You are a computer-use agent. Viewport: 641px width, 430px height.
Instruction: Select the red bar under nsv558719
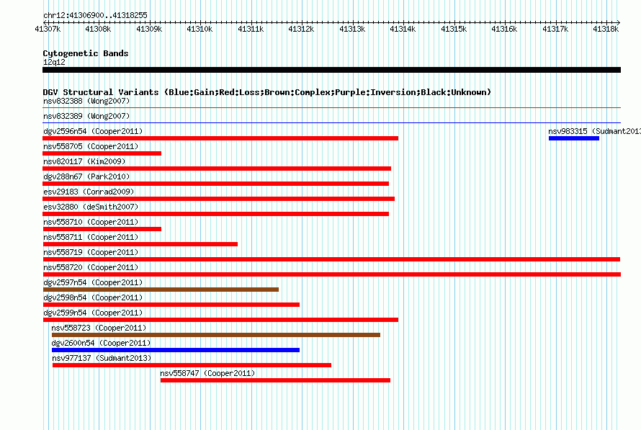click(331, 259)
